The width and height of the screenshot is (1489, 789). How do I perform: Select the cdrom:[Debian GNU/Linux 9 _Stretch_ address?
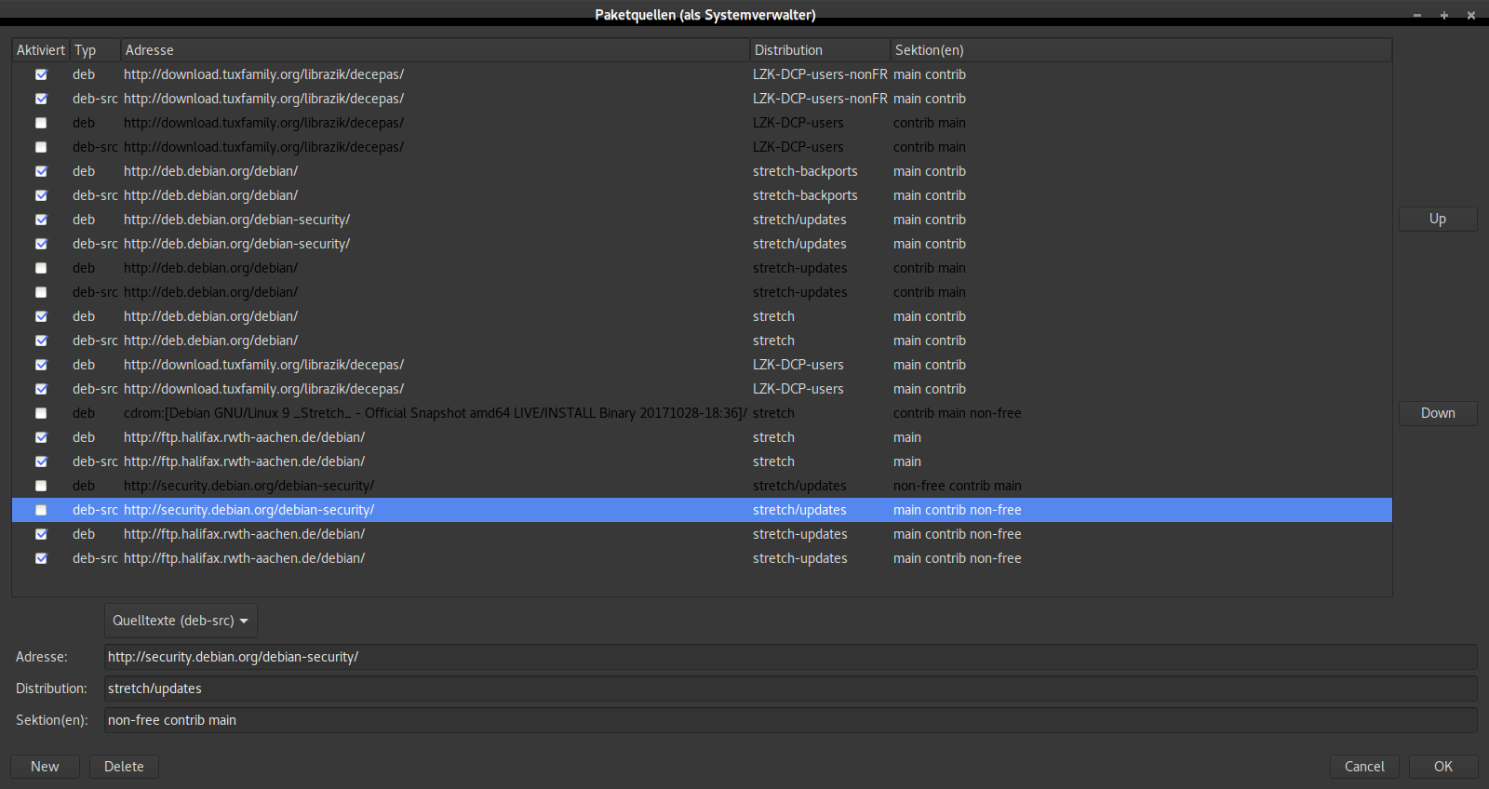(436, 413)
